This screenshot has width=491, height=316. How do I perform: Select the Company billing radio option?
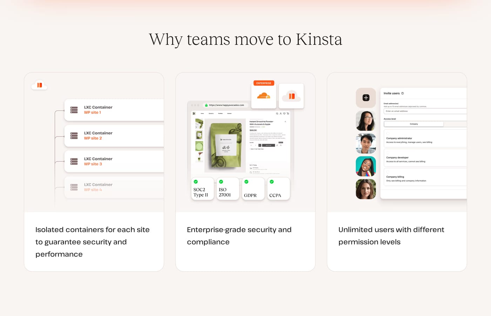pyautogui.click(x=388, y=172)
